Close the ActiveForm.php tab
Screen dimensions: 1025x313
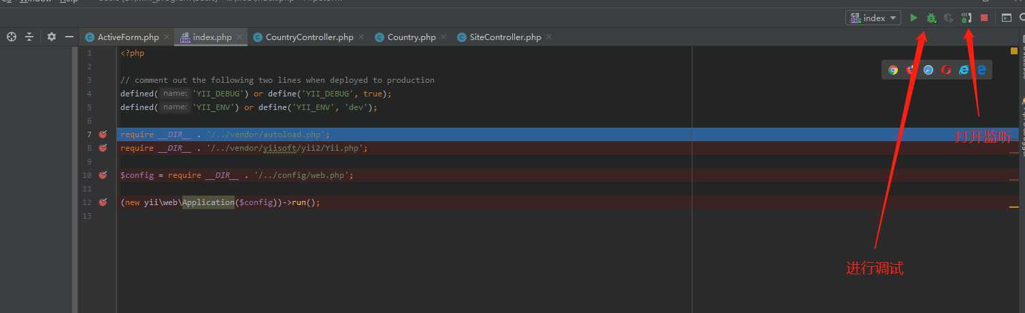[x=166, y=37]
